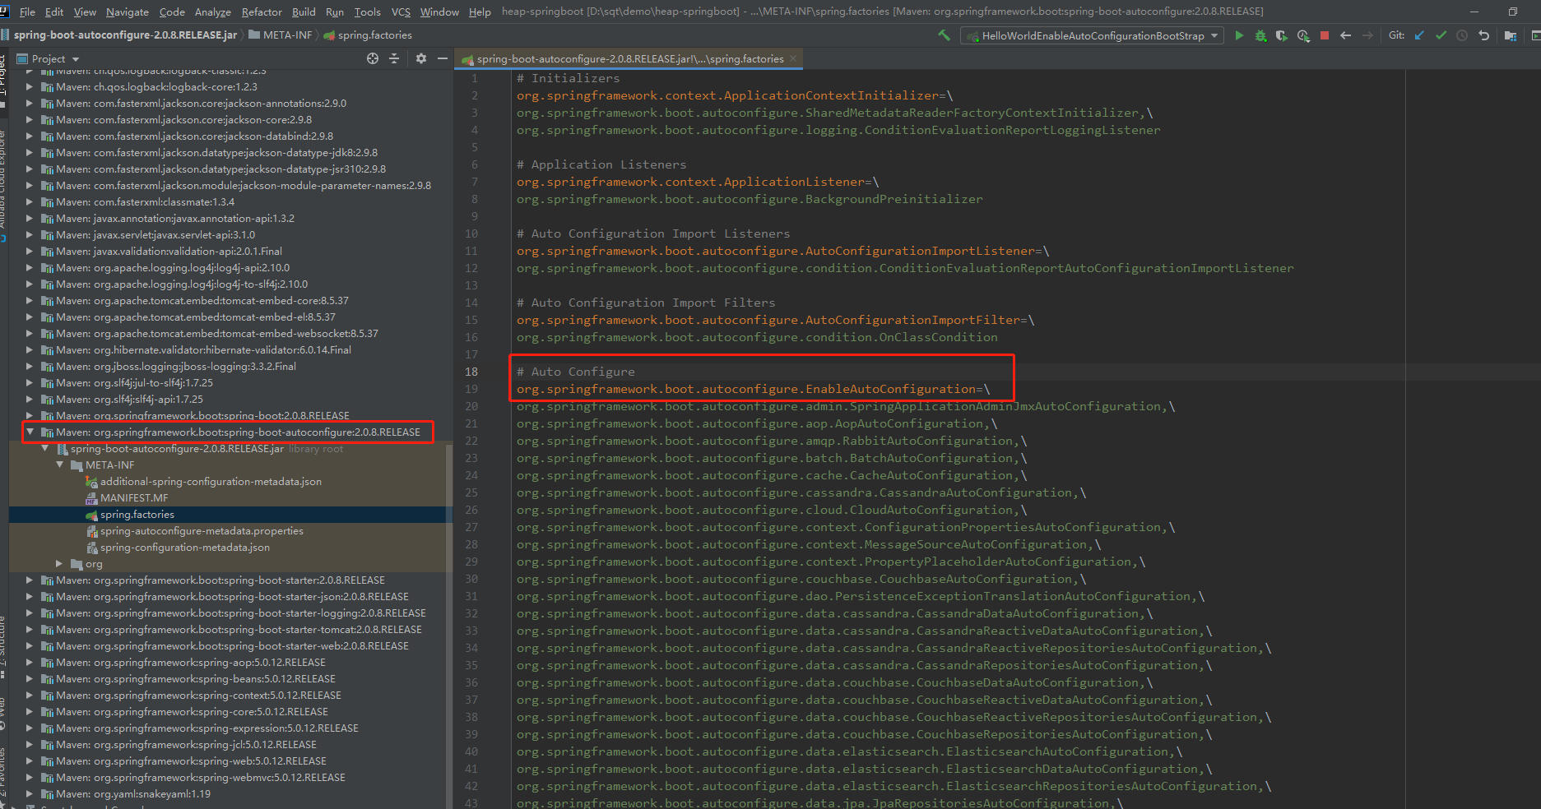Select MANIFEST.MF file in tree
The image size is (1541, 809).
click(x=134, y=498)
